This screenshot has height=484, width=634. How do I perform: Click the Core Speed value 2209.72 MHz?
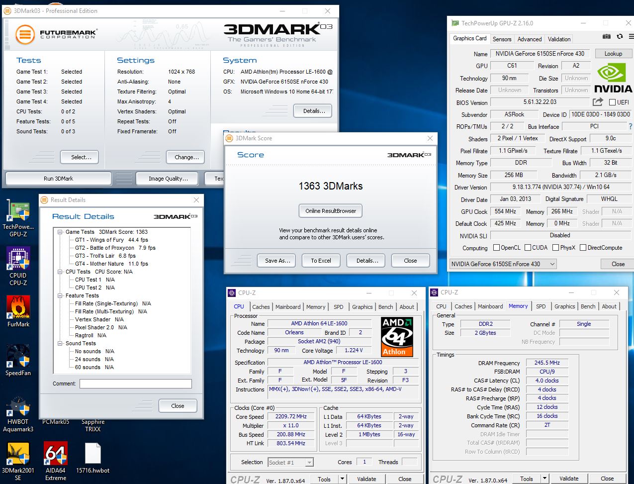tap(292, 417)
